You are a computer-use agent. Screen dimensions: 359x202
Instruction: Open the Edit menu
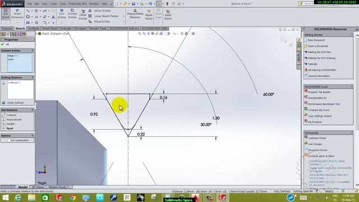(36, 4)
